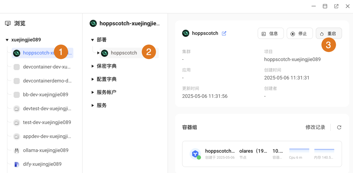Open the 信息 button
The height and width of the screenshot is (173, 353).
(x=271, y=33)
